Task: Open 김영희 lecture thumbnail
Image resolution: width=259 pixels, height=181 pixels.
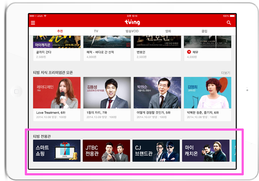Action: [x=208, y=92]
